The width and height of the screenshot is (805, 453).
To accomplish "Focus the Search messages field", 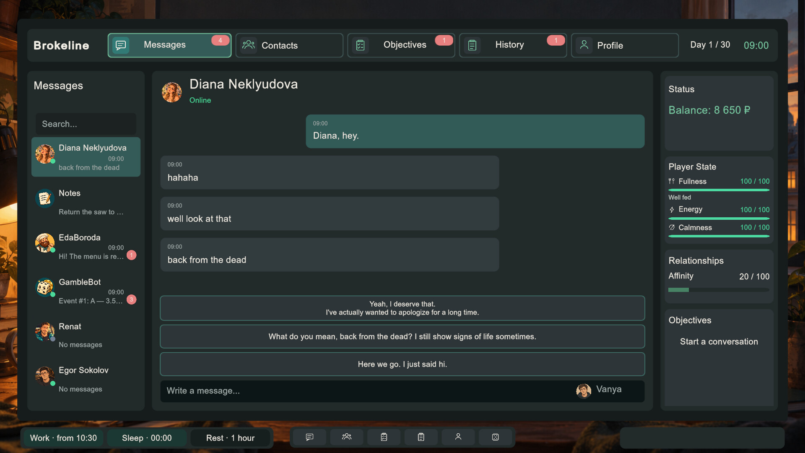I will [86, 124].
